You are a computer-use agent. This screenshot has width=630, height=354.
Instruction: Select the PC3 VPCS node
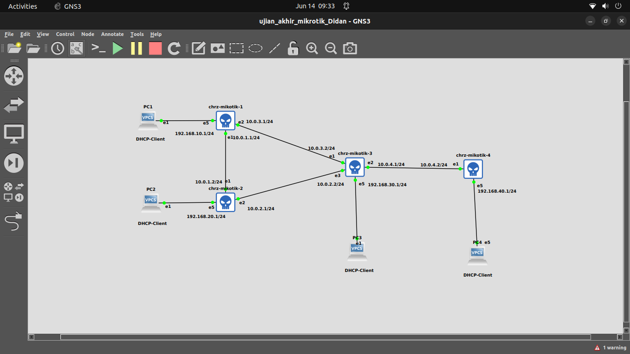pyautogui.click(x=357, y=251)
